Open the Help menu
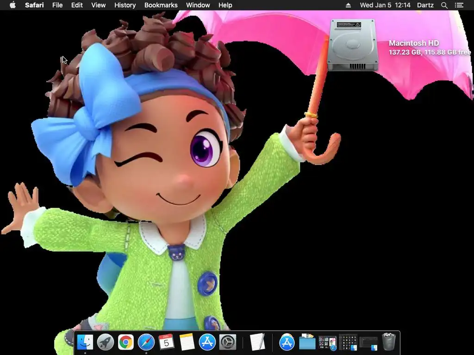This screenshot has width=474, height=355. click(225, 5)
